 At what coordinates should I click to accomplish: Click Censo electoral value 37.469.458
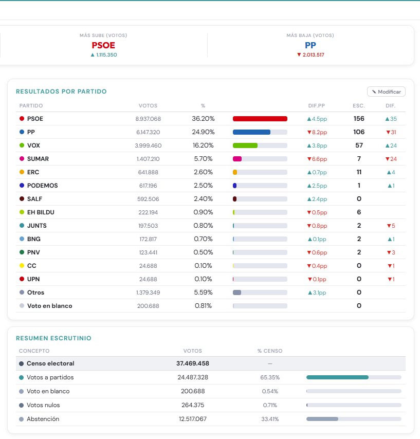(x=193, y=363)
